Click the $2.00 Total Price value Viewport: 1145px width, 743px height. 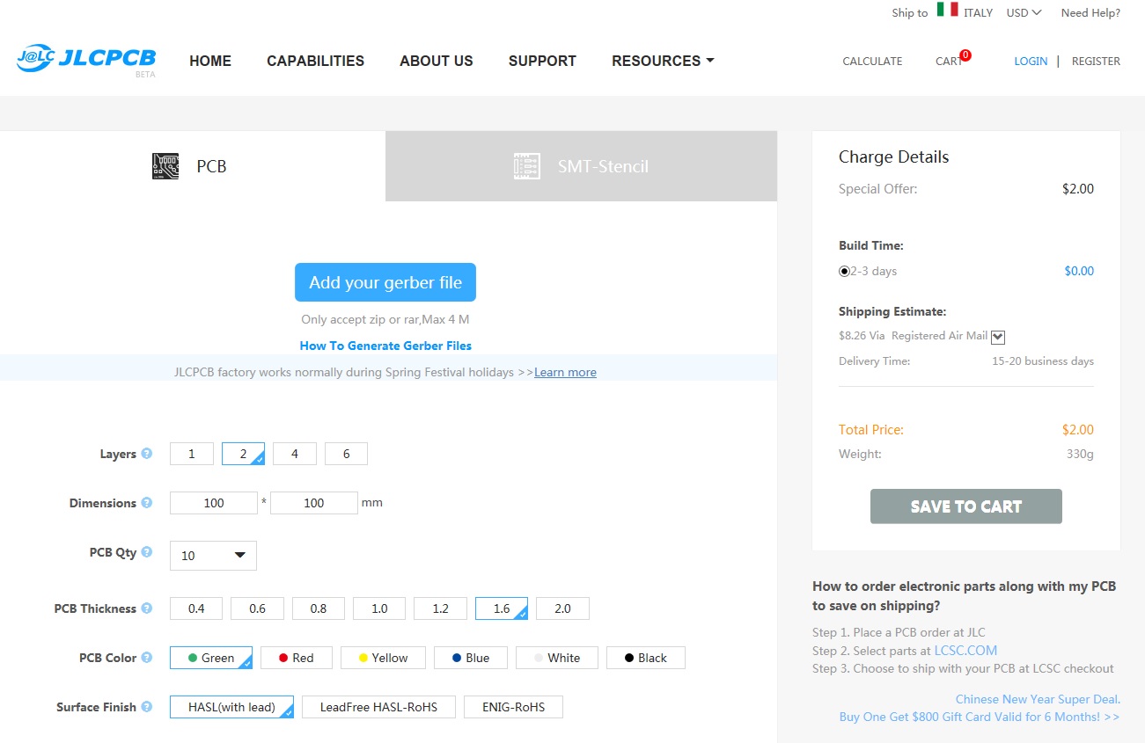[1078, 430]
